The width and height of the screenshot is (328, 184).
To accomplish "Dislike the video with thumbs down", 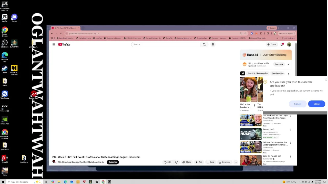I will [176, 162].
